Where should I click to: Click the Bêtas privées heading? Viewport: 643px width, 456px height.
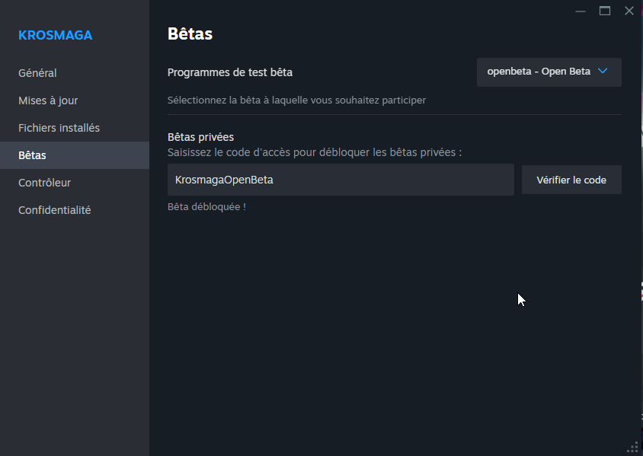pos(200,137)
